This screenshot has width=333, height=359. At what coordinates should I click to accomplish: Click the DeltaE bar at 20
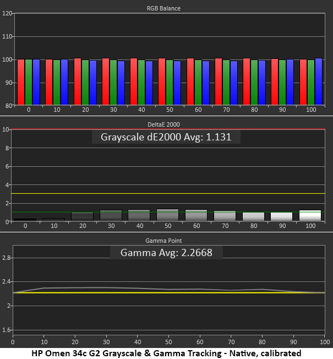(82, 216)
